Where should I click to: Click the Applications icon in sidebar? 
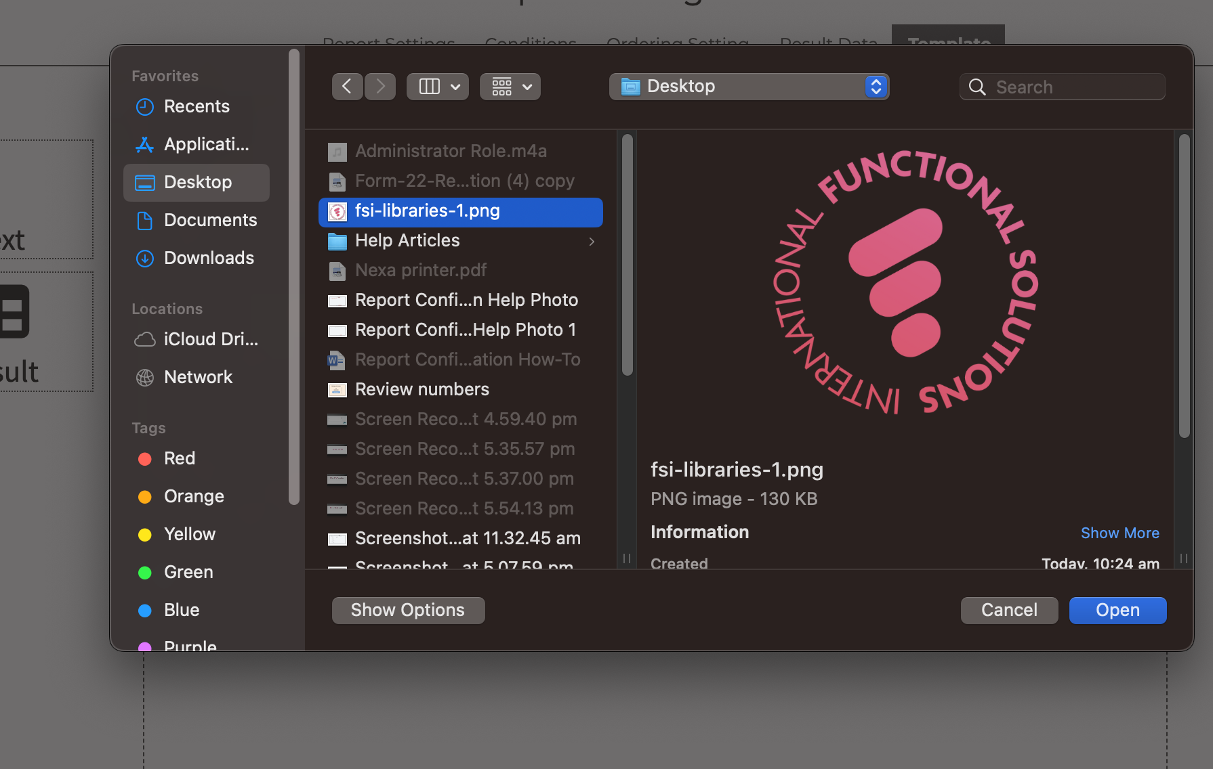pos(145,144)
